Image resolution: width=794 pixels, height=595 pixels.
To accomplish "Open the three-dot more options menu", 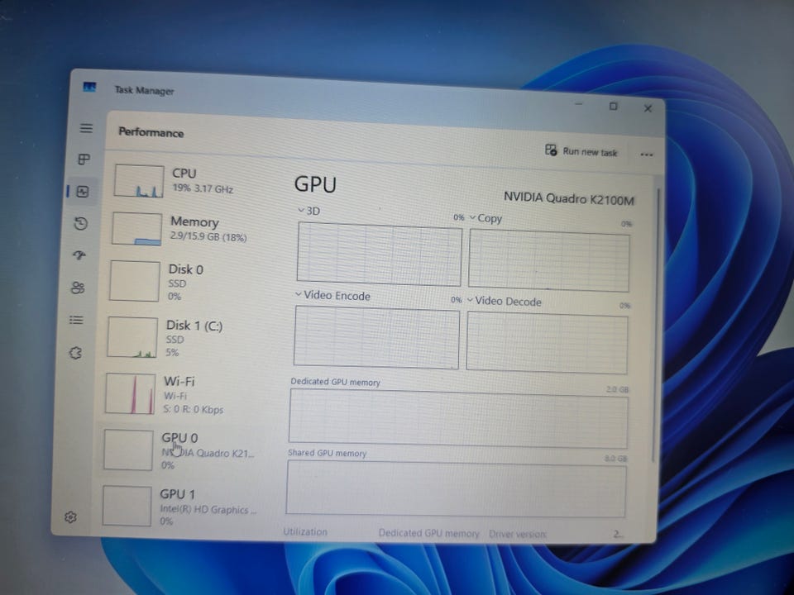I will pos(646,155).
